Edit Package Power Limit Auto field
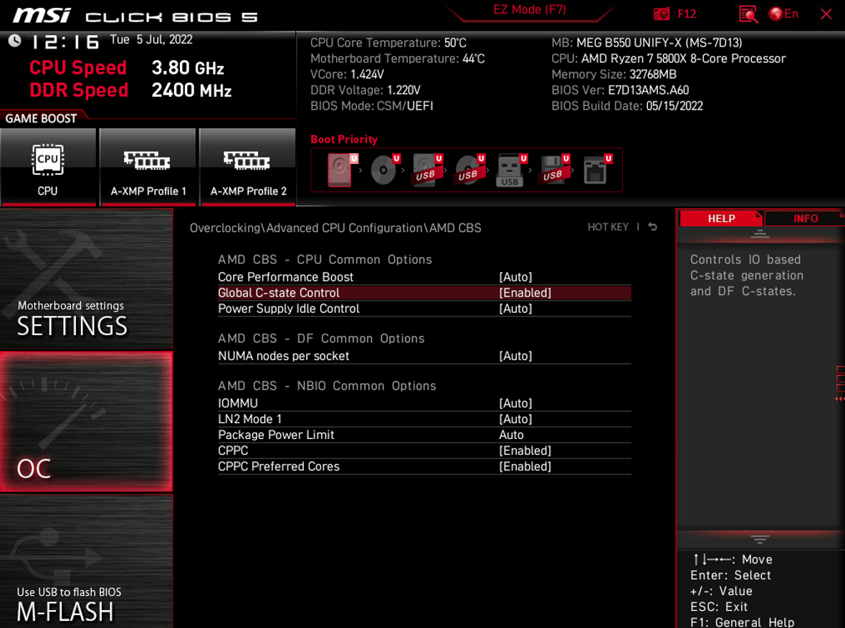The height and width of the screenshot is (628, 845). 512,435
